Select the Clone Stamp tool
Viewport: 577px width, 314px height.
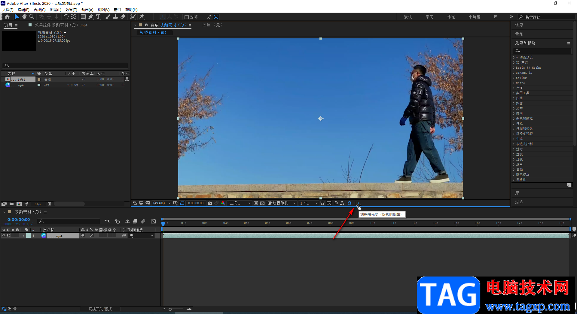pyautogui.click(x=115, y=17)
